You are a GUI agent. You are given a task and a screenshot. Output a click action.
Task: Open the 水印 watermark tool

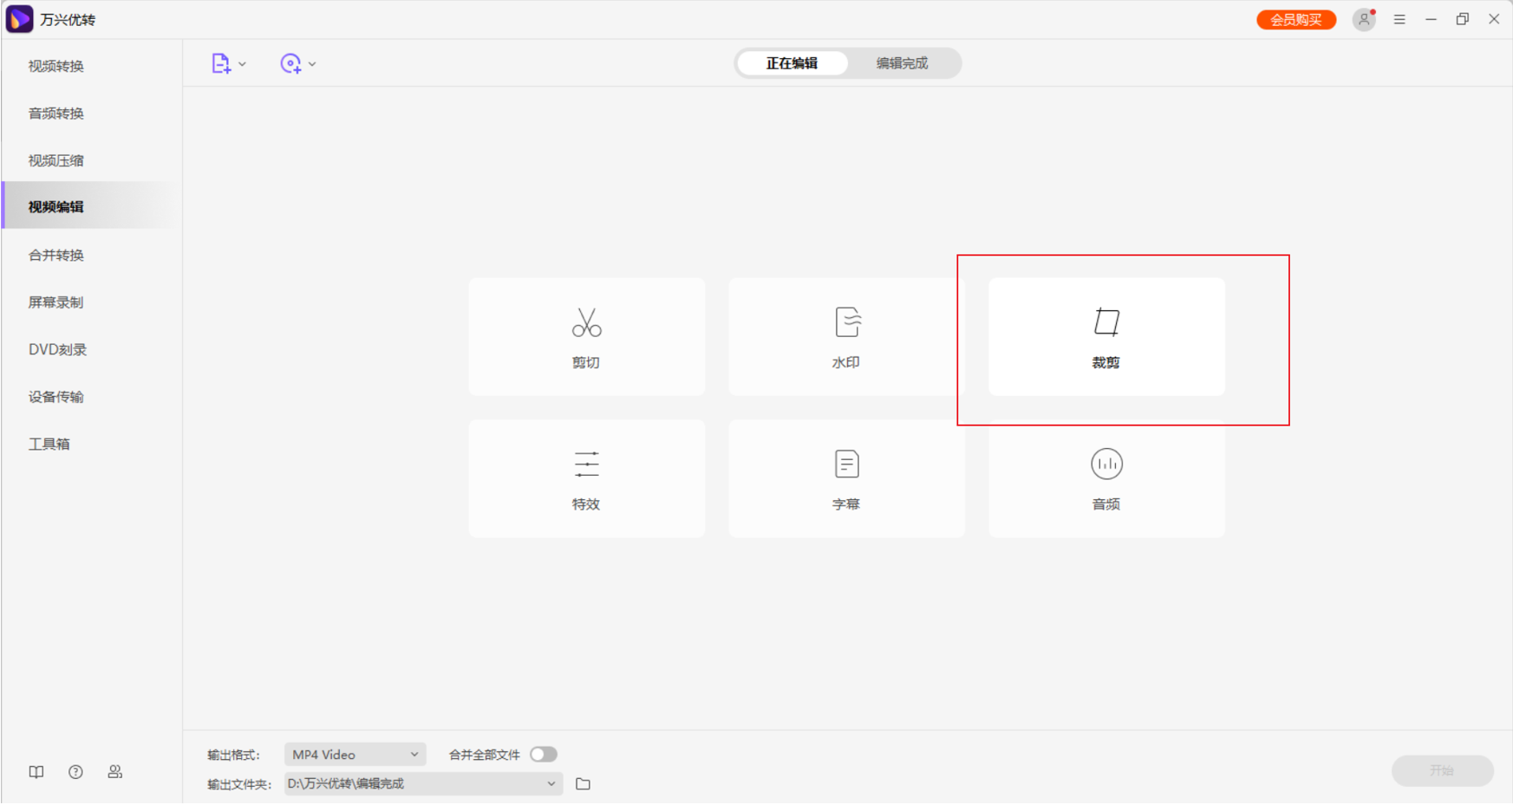846,337
